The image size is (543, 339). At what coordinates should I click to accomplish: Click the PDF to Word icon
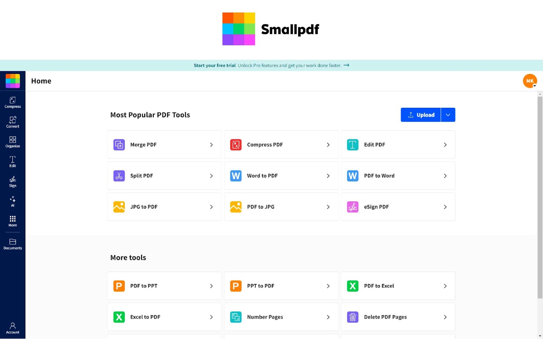point(353,176)
